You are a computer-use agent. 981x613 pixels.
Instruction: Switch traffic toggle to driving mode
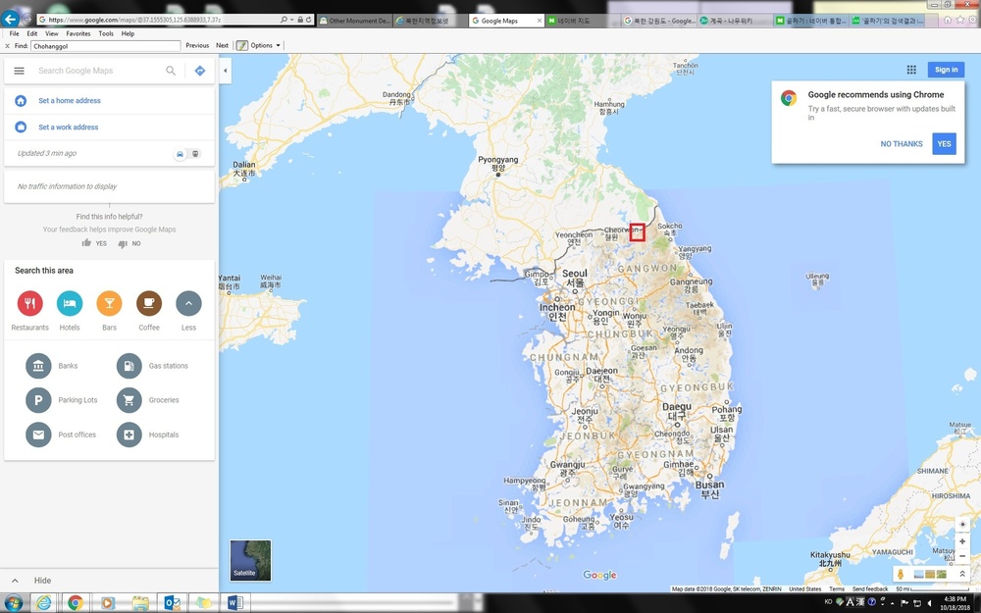pyautogui.click(x=180, y=154)
